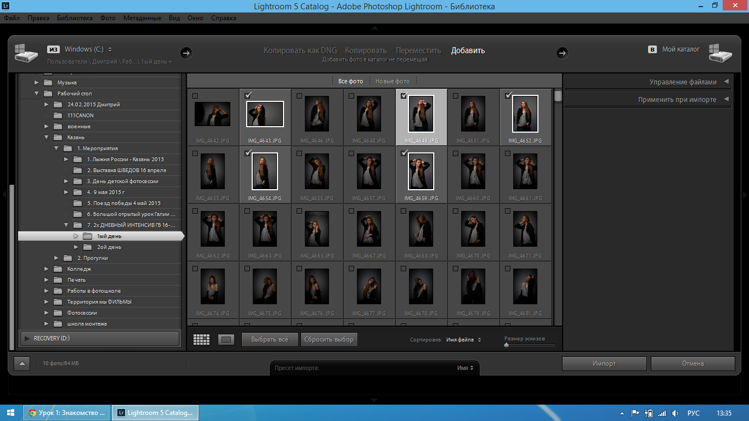Image resolution: width=749 pixels, height=421 pixels.
Task: Switch to 'Новые фото' tab
Action: click(392, 81)
